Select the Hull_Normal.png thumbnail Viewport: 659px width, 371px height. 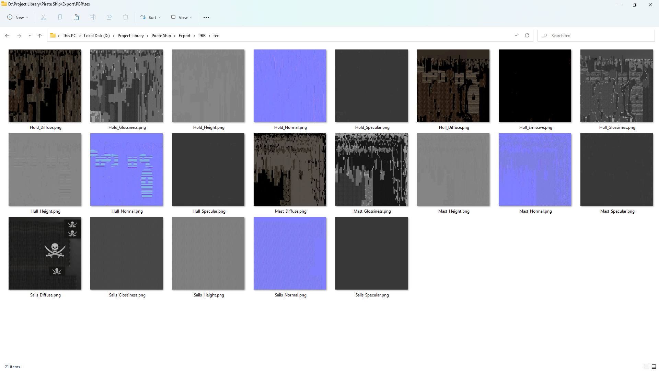coord(127,170)
